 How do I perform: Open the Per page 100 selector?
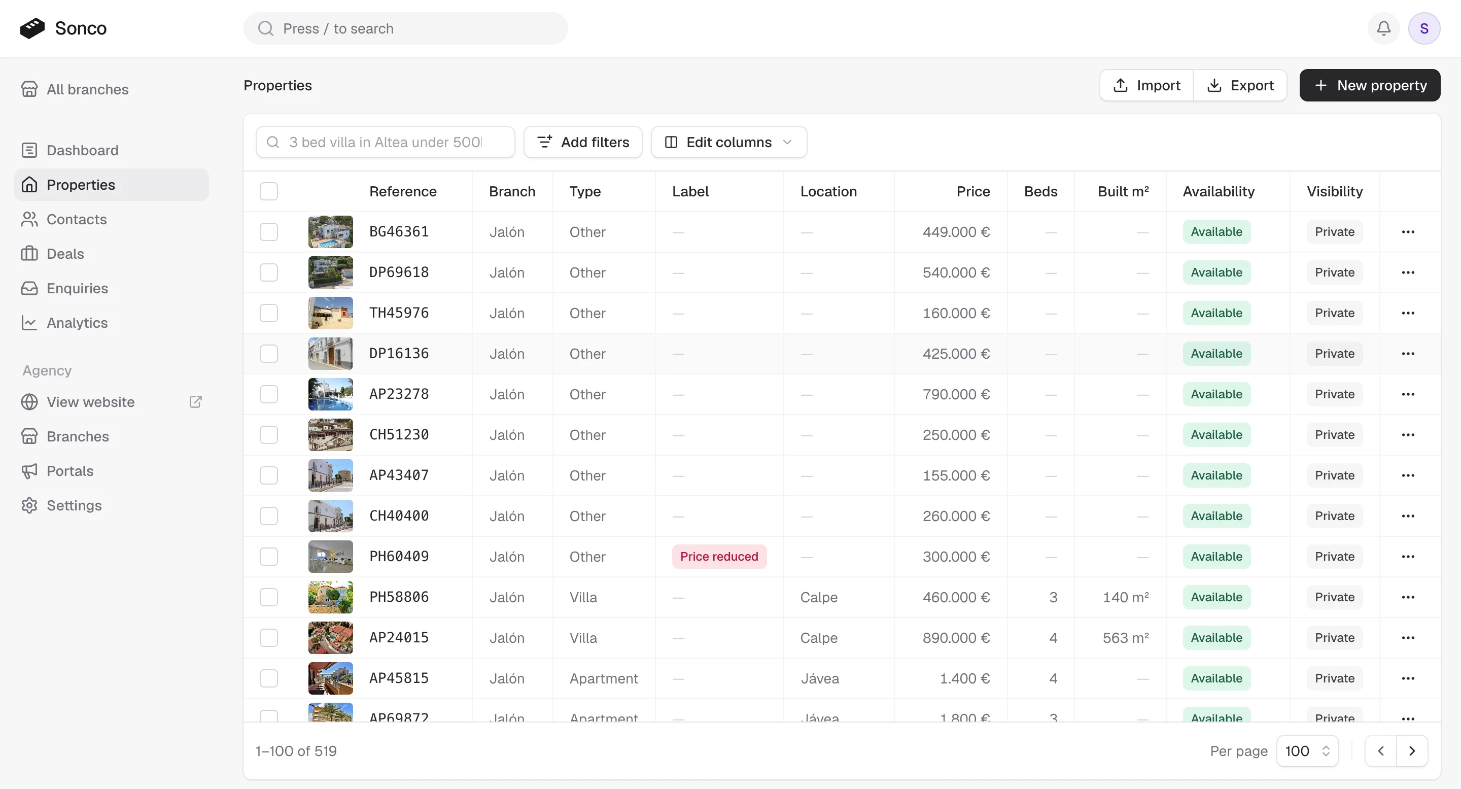pos(1307,751)
